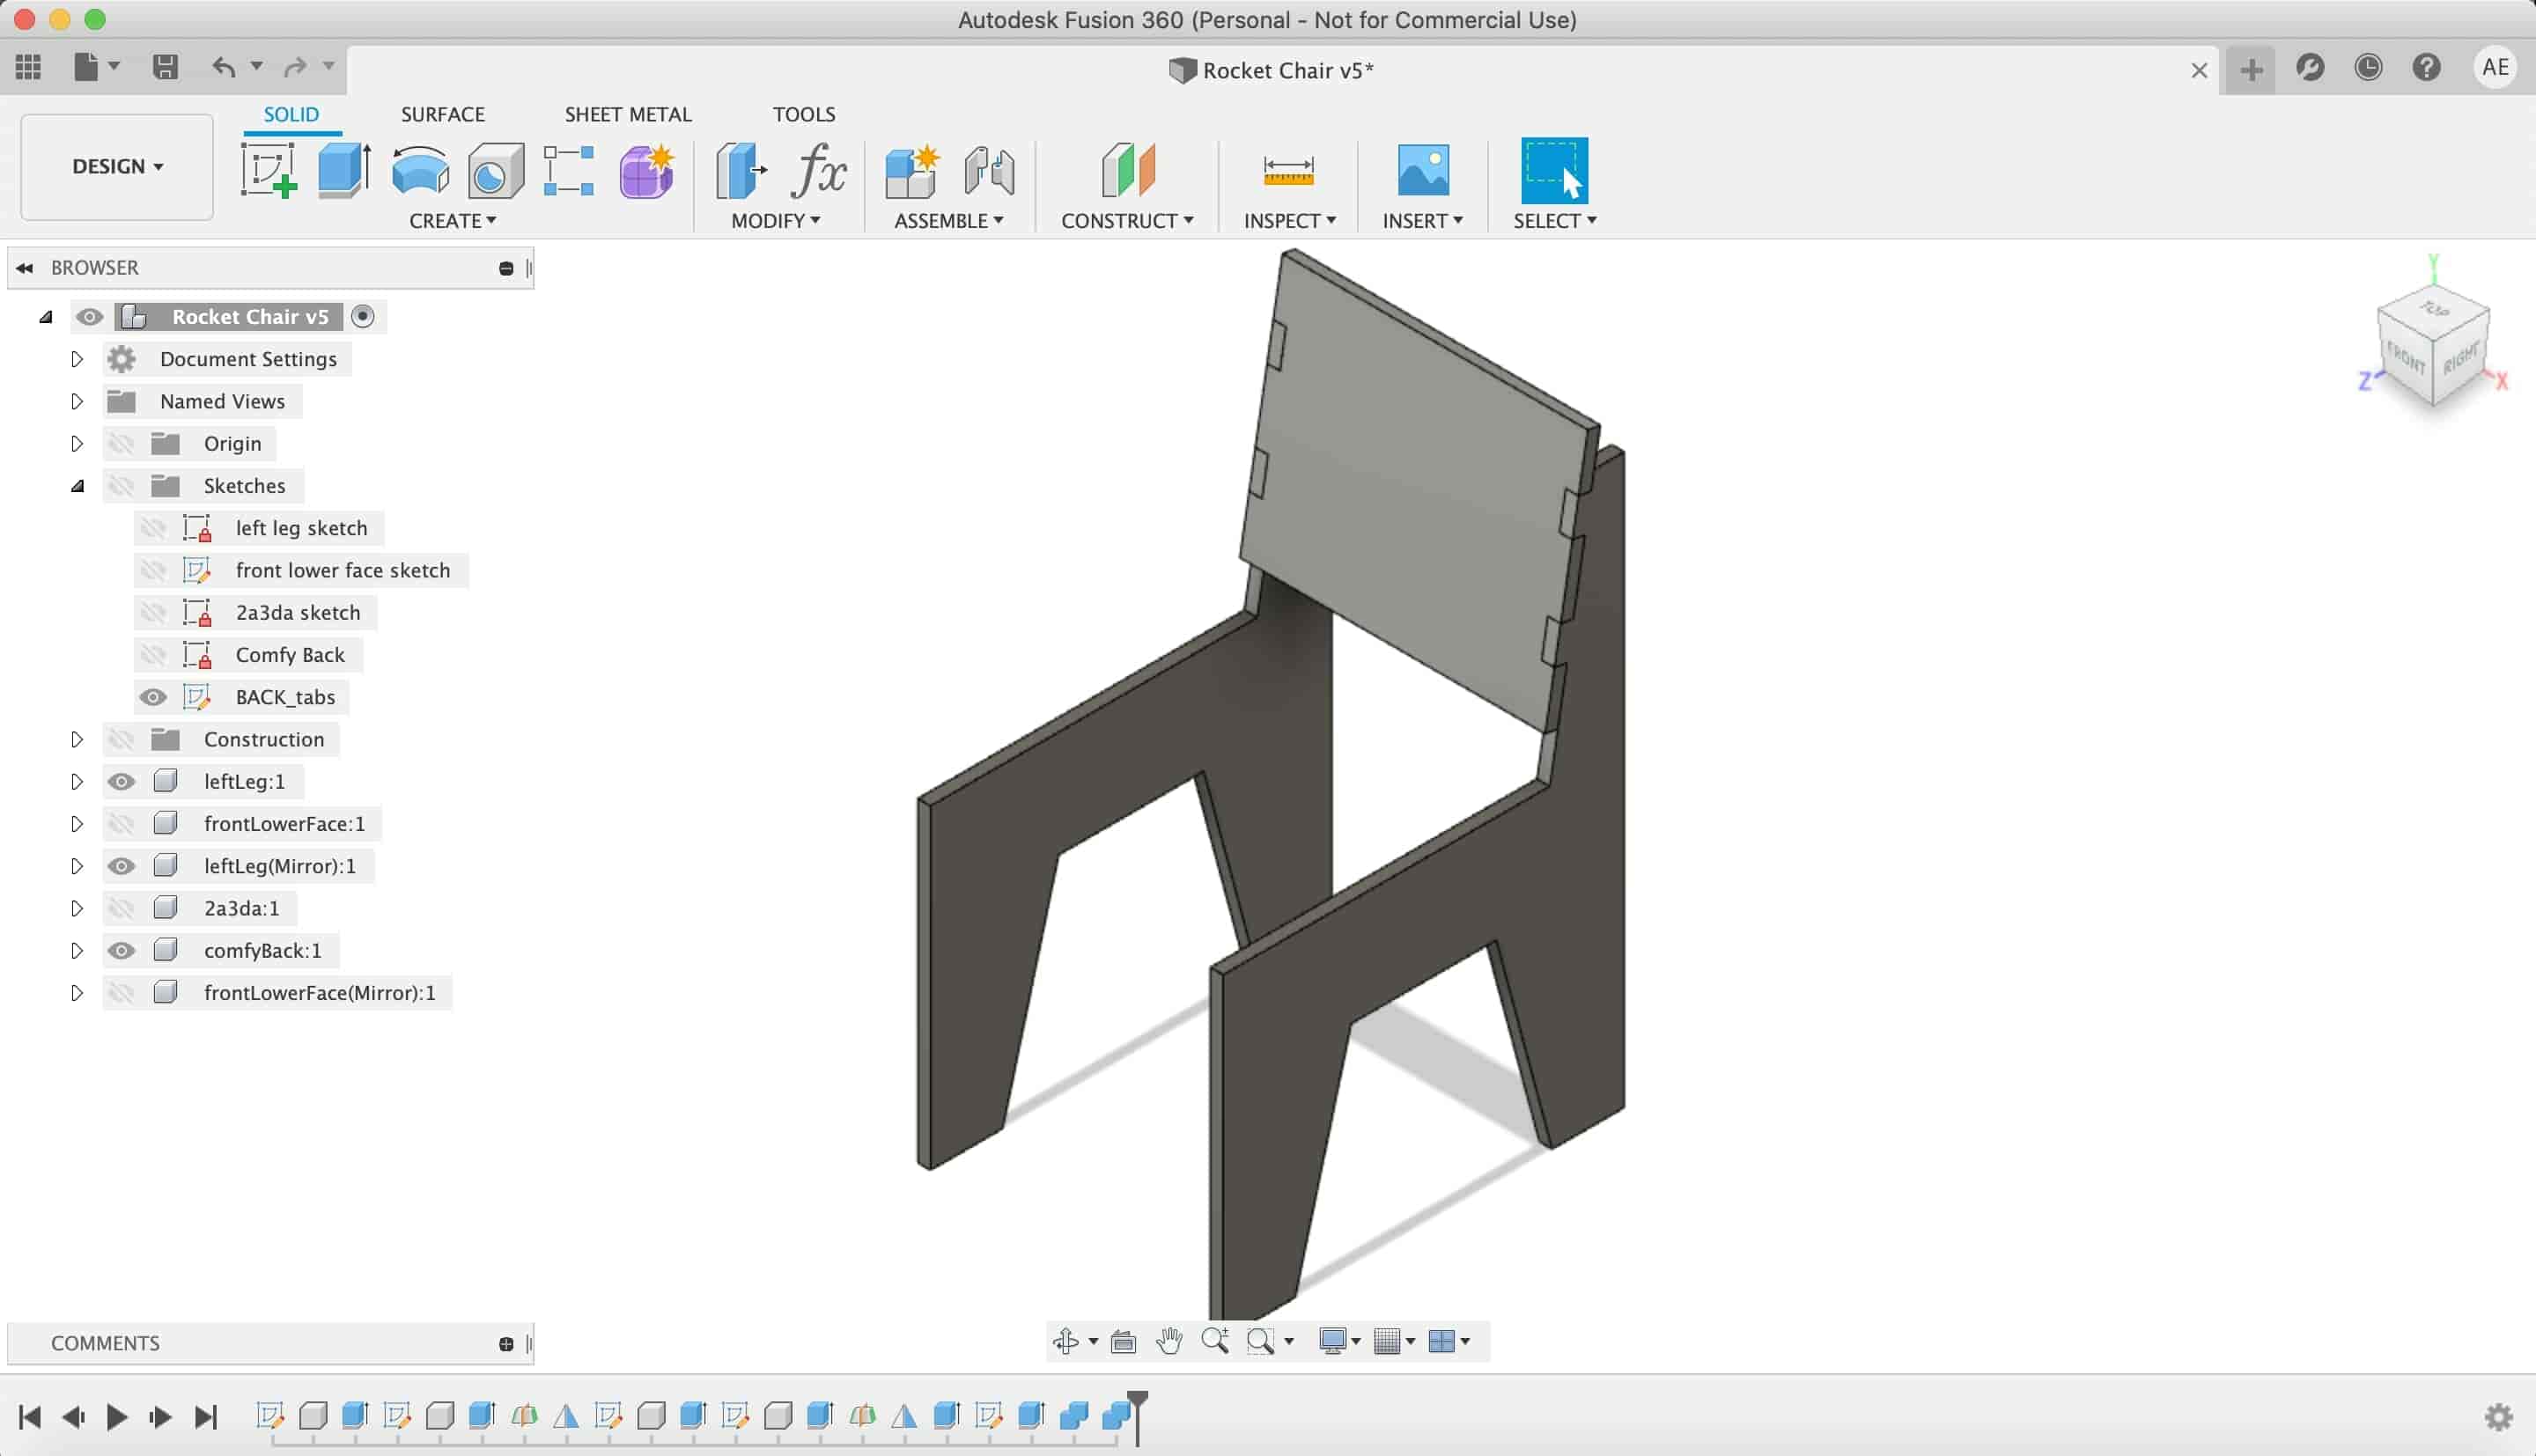Switch to the SURFACE tab
The image size is (2536, 1456).
pos(443,114)
